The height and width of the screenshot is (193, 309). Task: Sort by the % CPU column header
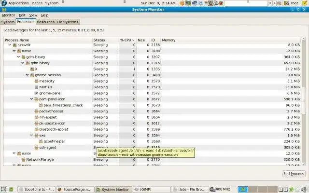(127, 40)
